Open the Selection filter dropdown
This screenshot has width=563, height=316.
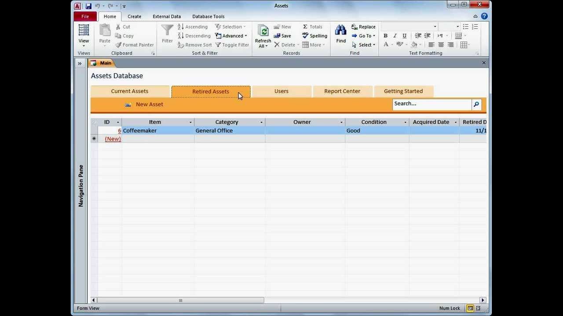230,27
